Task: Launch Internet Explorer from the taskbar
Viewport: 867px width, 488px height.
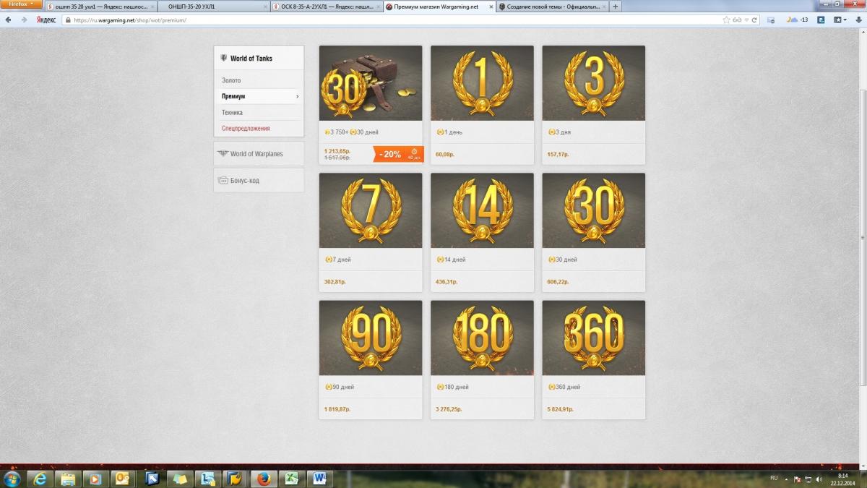Action: tap(40, 479)
